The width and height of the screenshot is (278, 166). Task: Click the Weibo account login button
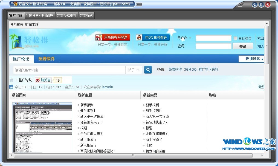112,38
